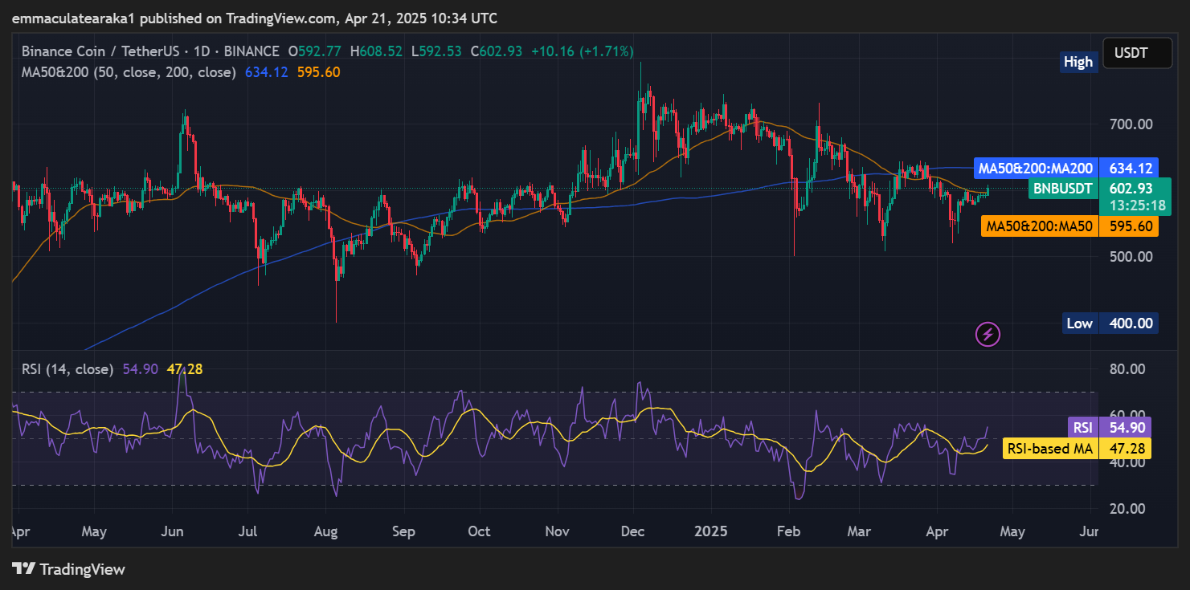
Task: Click the Mar label on time axis
Action: tap(859, 531)
